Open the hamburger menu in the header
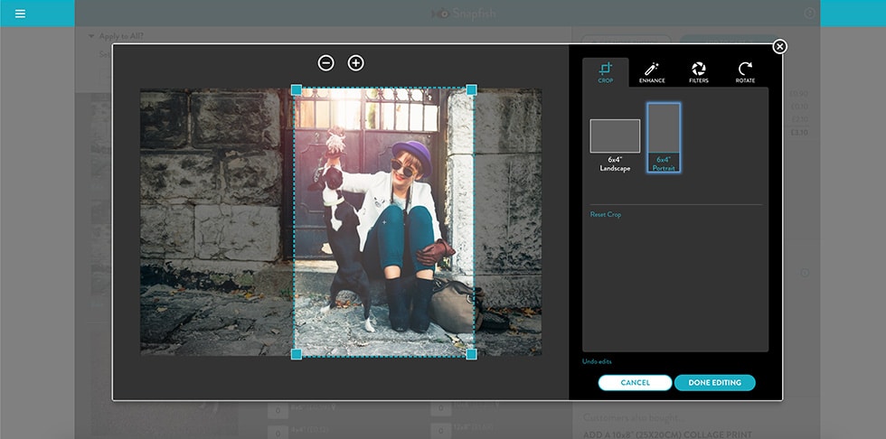Screen dimensions: 886x439 (20, 14)
